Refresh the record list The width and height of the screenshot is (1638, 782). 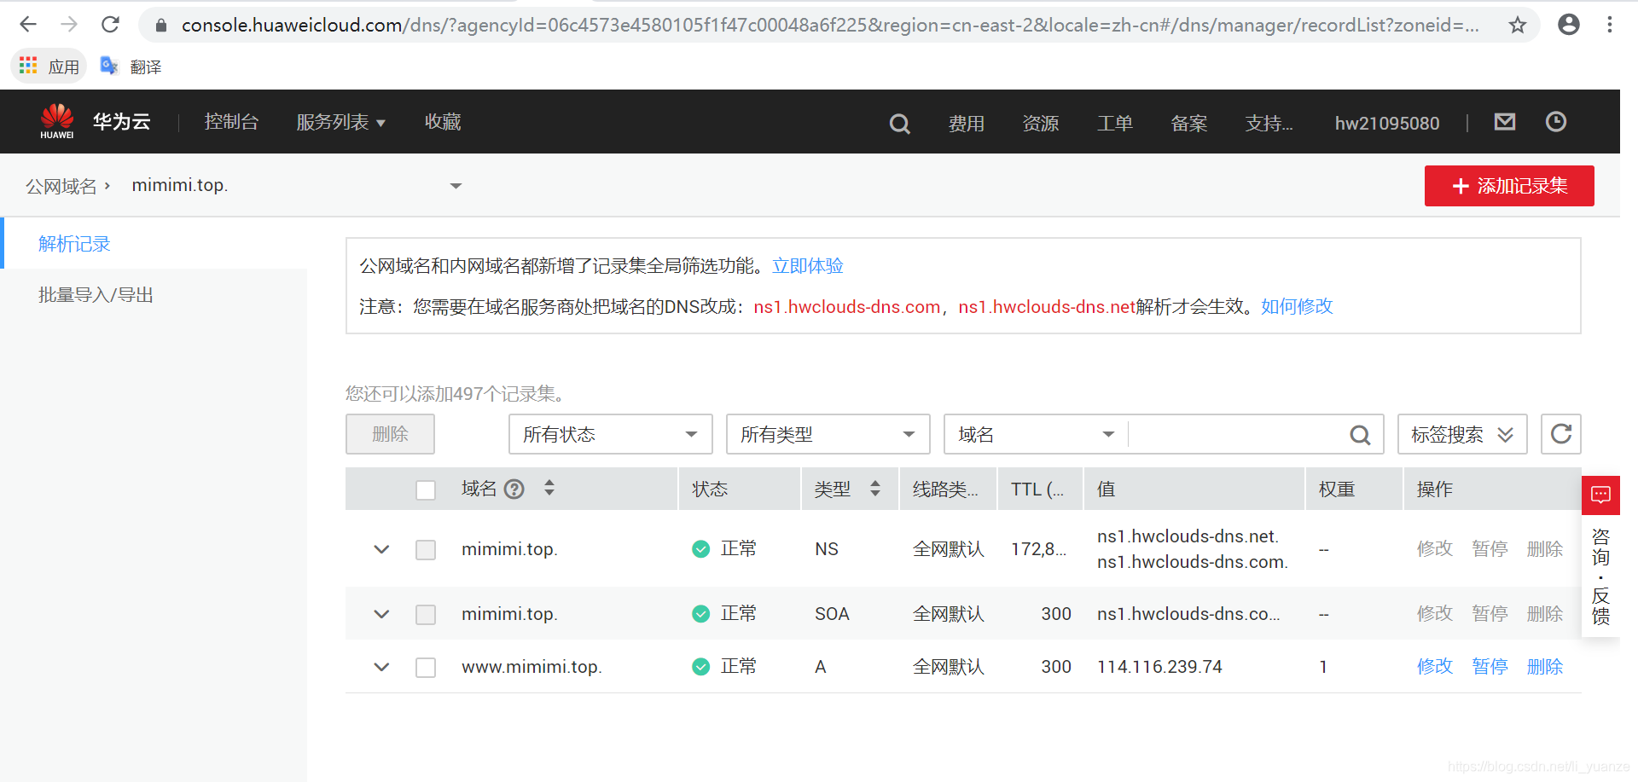1561,434
